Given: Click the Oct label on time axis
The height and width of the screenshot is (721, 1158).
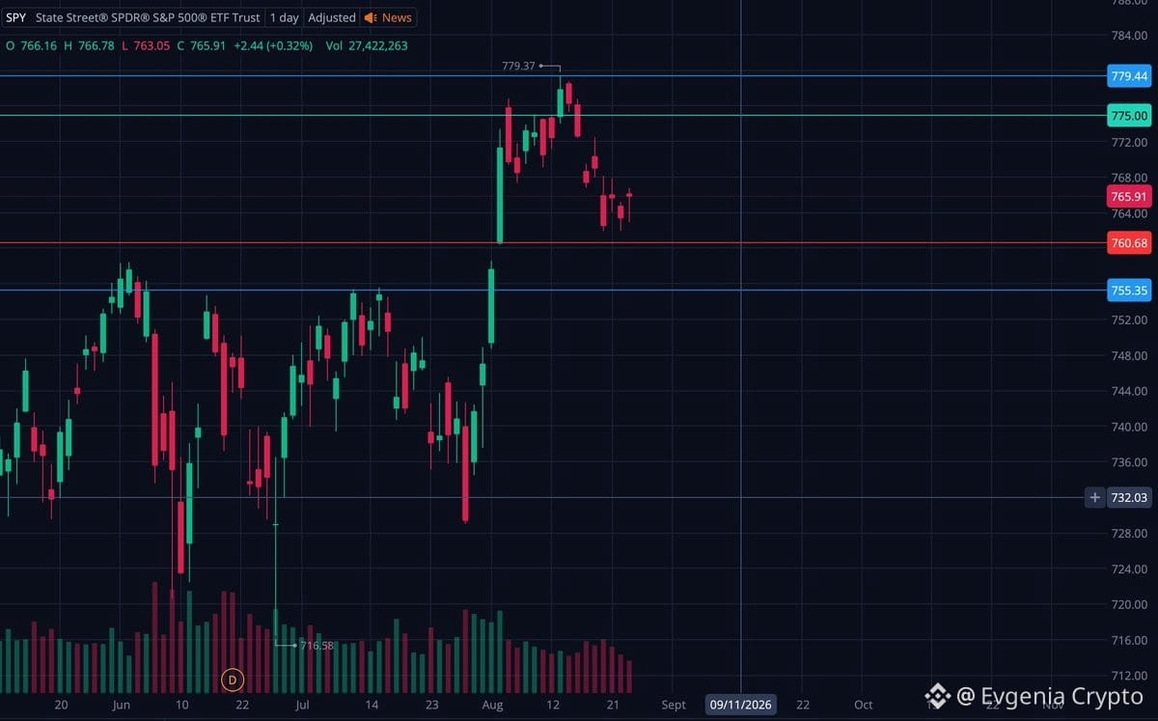Looking at the screenshot, I should 863,705.
